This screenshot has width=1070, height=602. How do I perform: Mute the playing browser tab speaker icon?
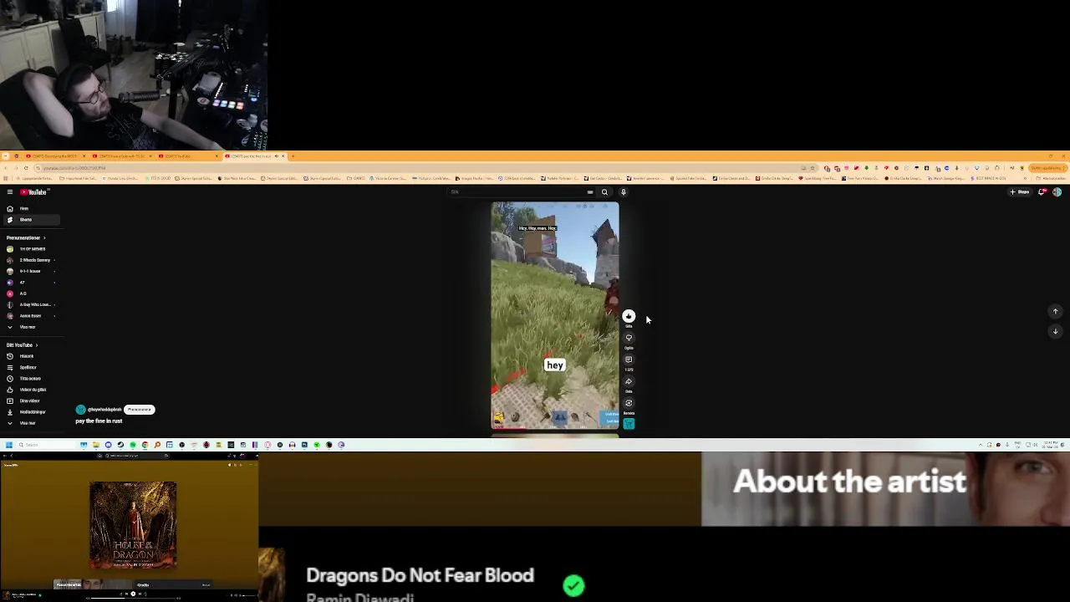click(276, 156)
